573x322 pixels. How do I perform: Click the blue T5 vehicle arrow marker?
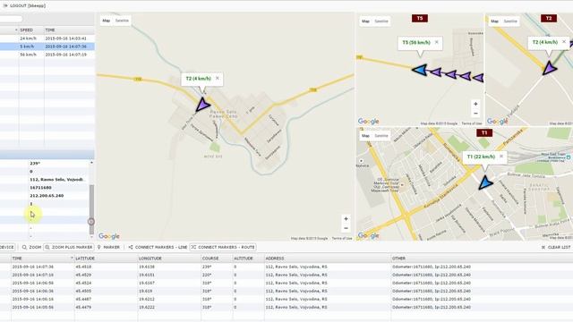pyautogui.click(x=420, y=70)
